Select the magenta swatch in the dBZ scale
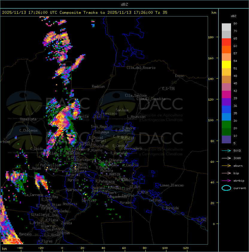This screenshot has width=249, height=252. click(226, 95)
